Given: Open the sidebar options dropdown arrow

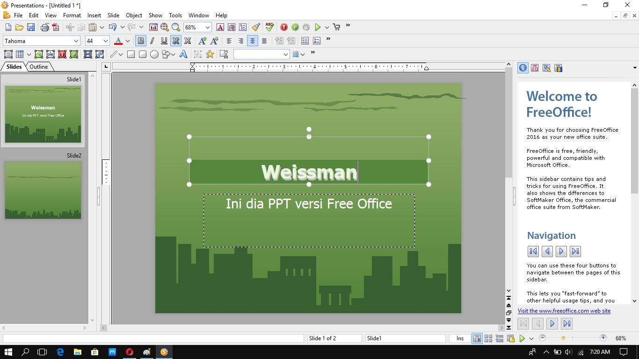Looking at the screenshot, I should coord(635,68).
